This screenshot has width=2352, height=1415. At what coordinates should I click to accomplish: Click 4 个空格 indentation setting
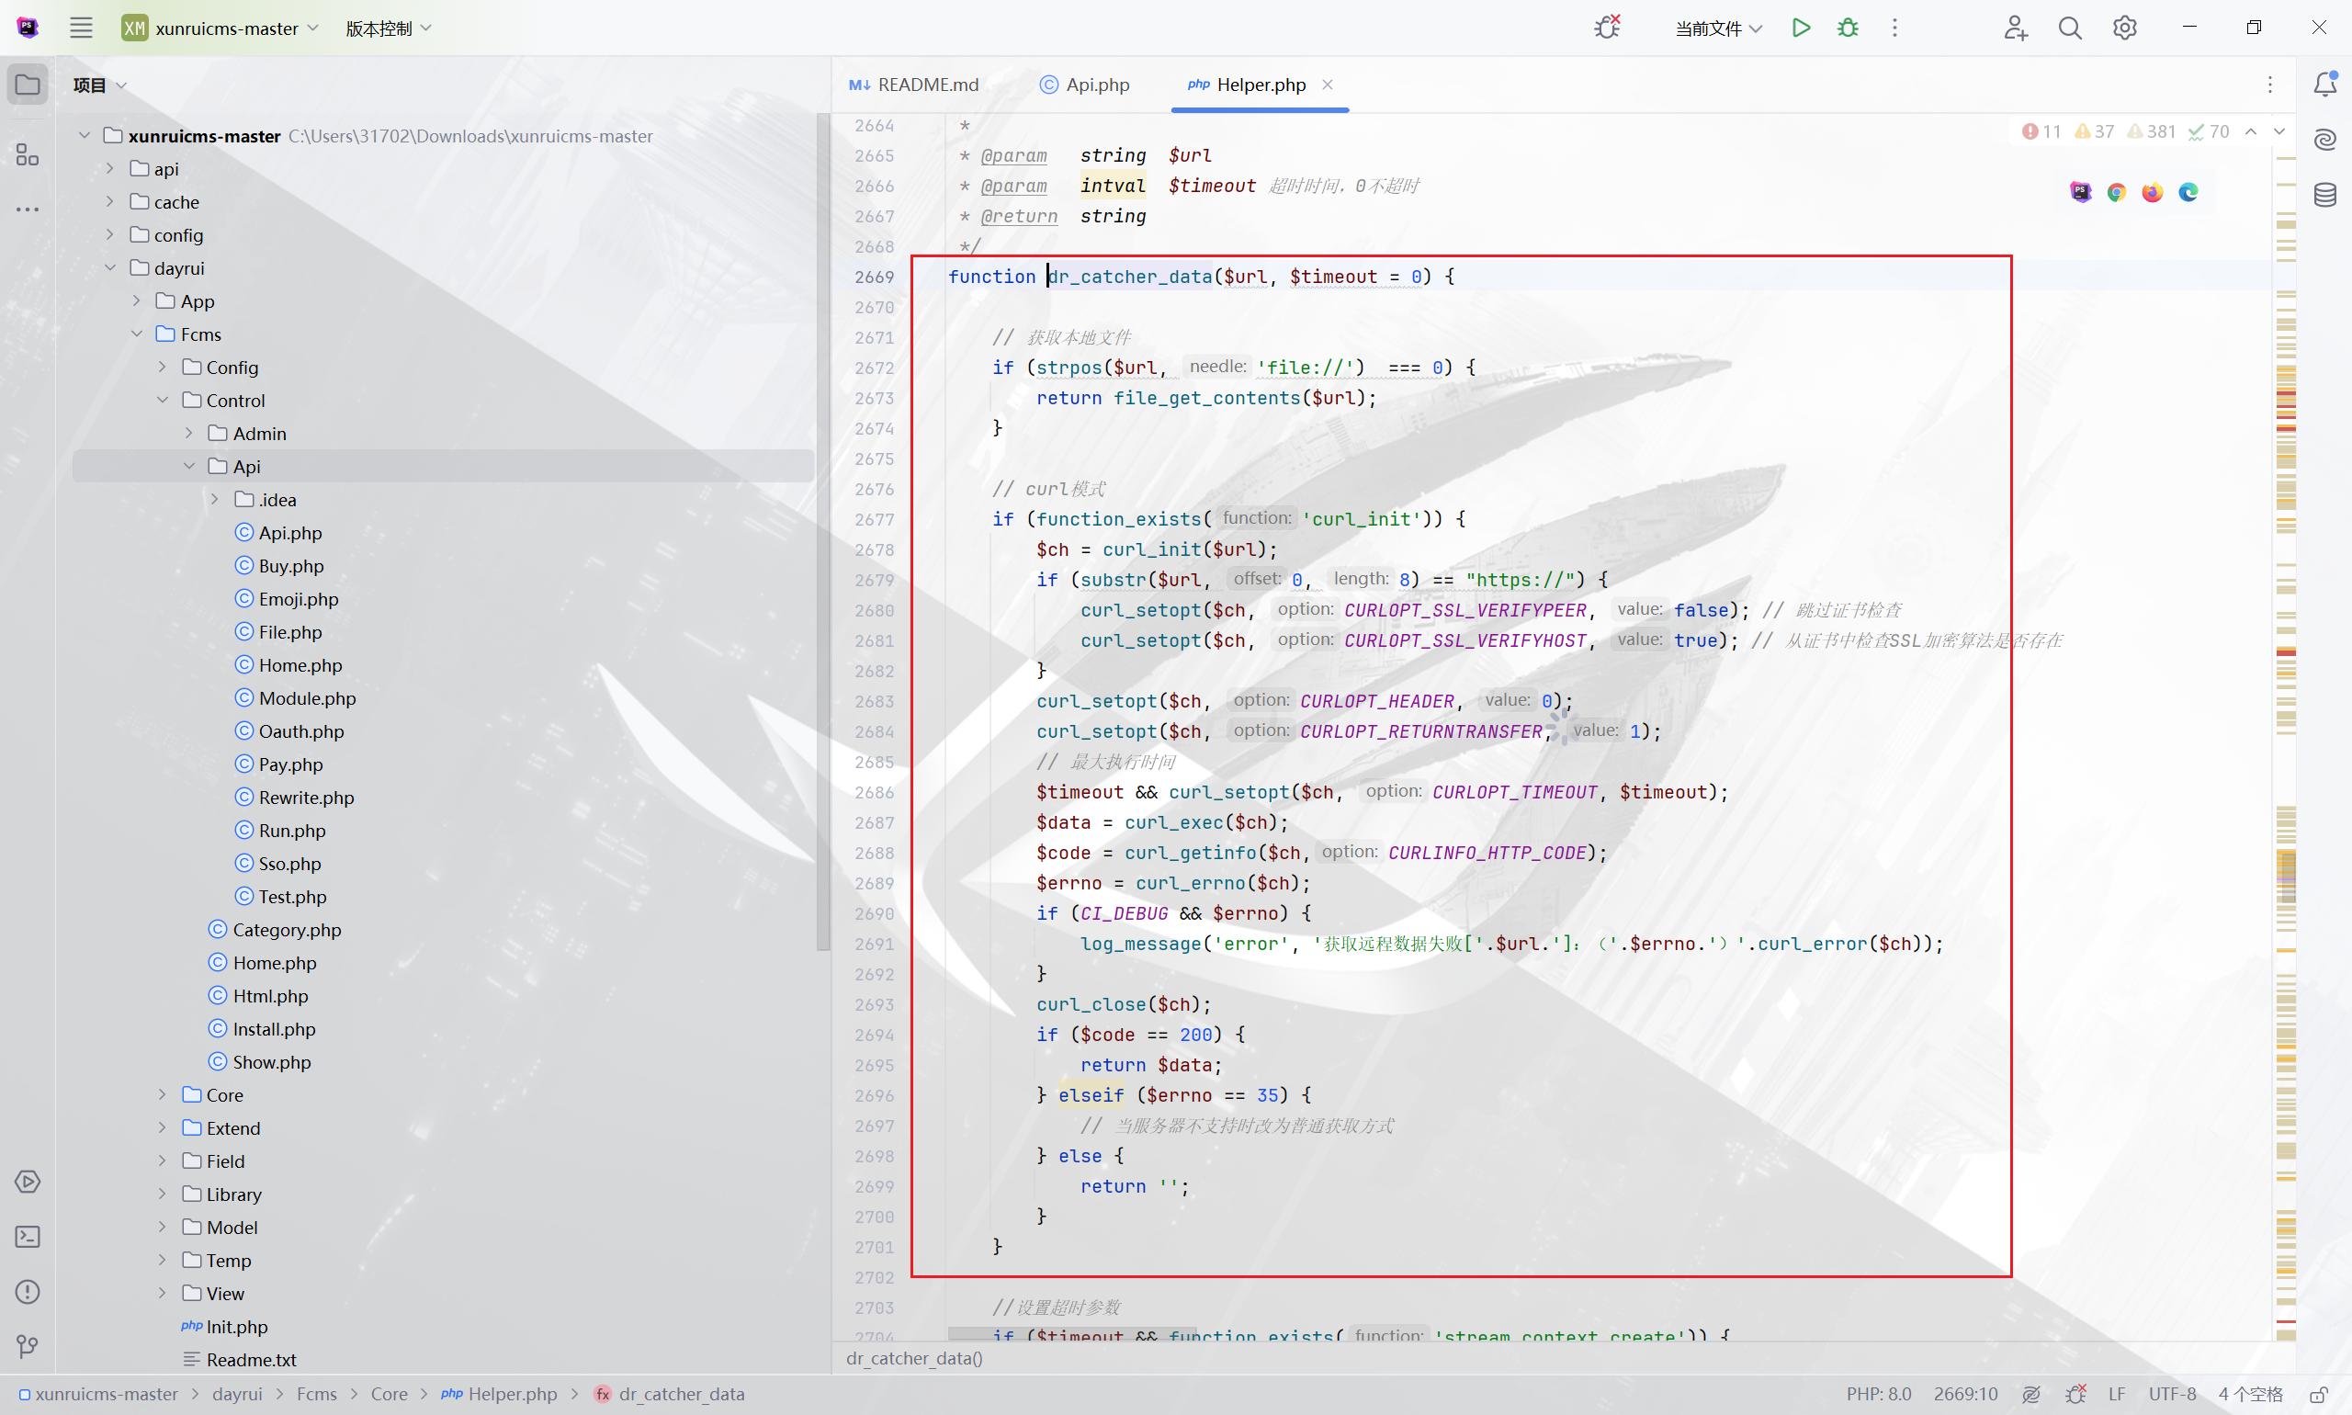click(2250, 1394)
